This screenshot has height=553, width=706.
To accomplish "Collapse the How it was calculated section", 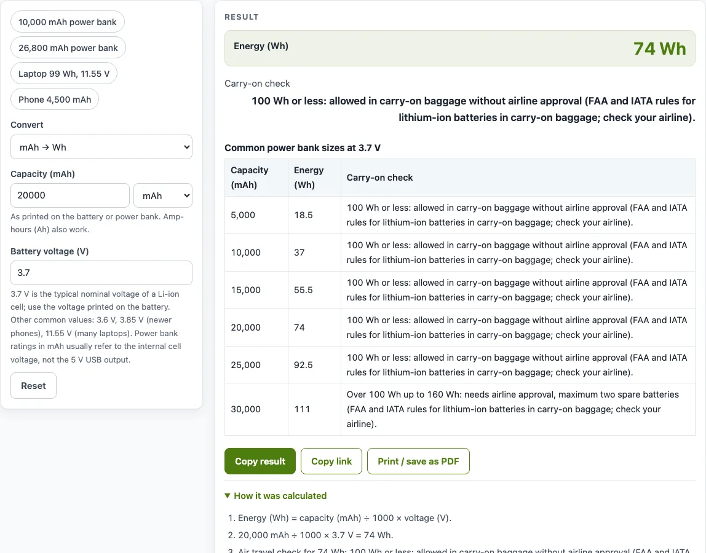I will tap(276, 496).
